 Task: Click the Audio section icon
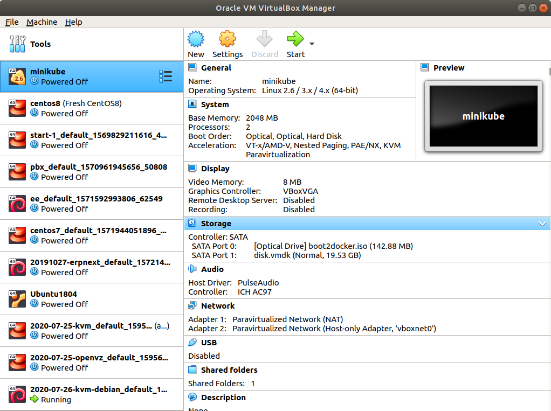pos(191,269)
